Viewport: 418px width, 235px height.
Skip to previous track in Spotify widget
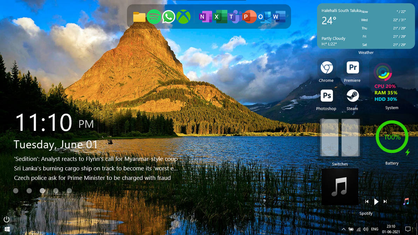pos(367,202)
